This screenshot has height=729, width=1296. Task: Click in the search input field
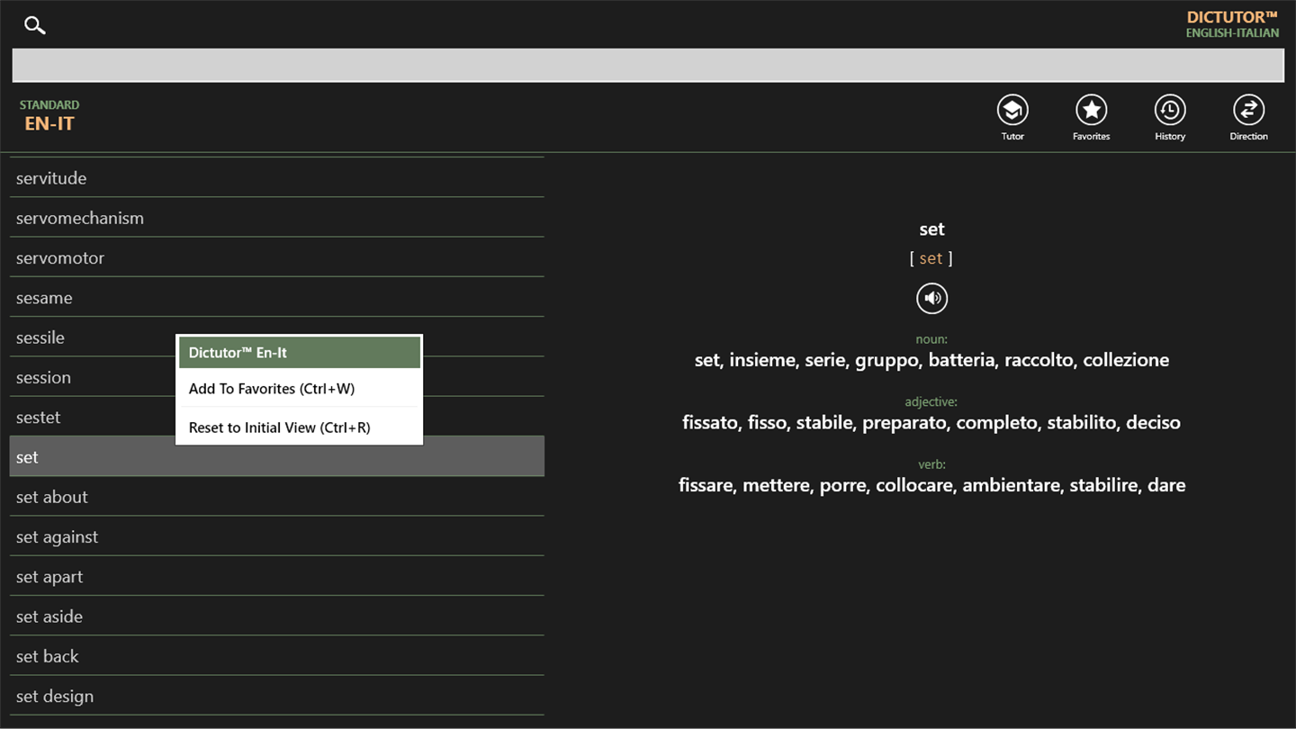coord(648,66)
